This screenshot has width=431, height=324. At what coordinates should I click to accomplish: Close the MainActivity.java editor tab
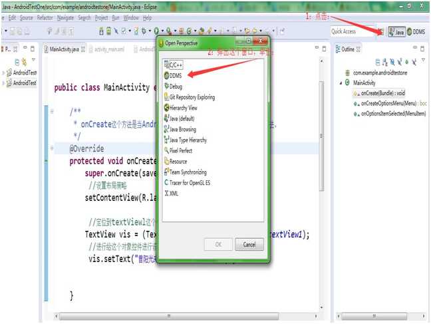click(x=82, y=49)
